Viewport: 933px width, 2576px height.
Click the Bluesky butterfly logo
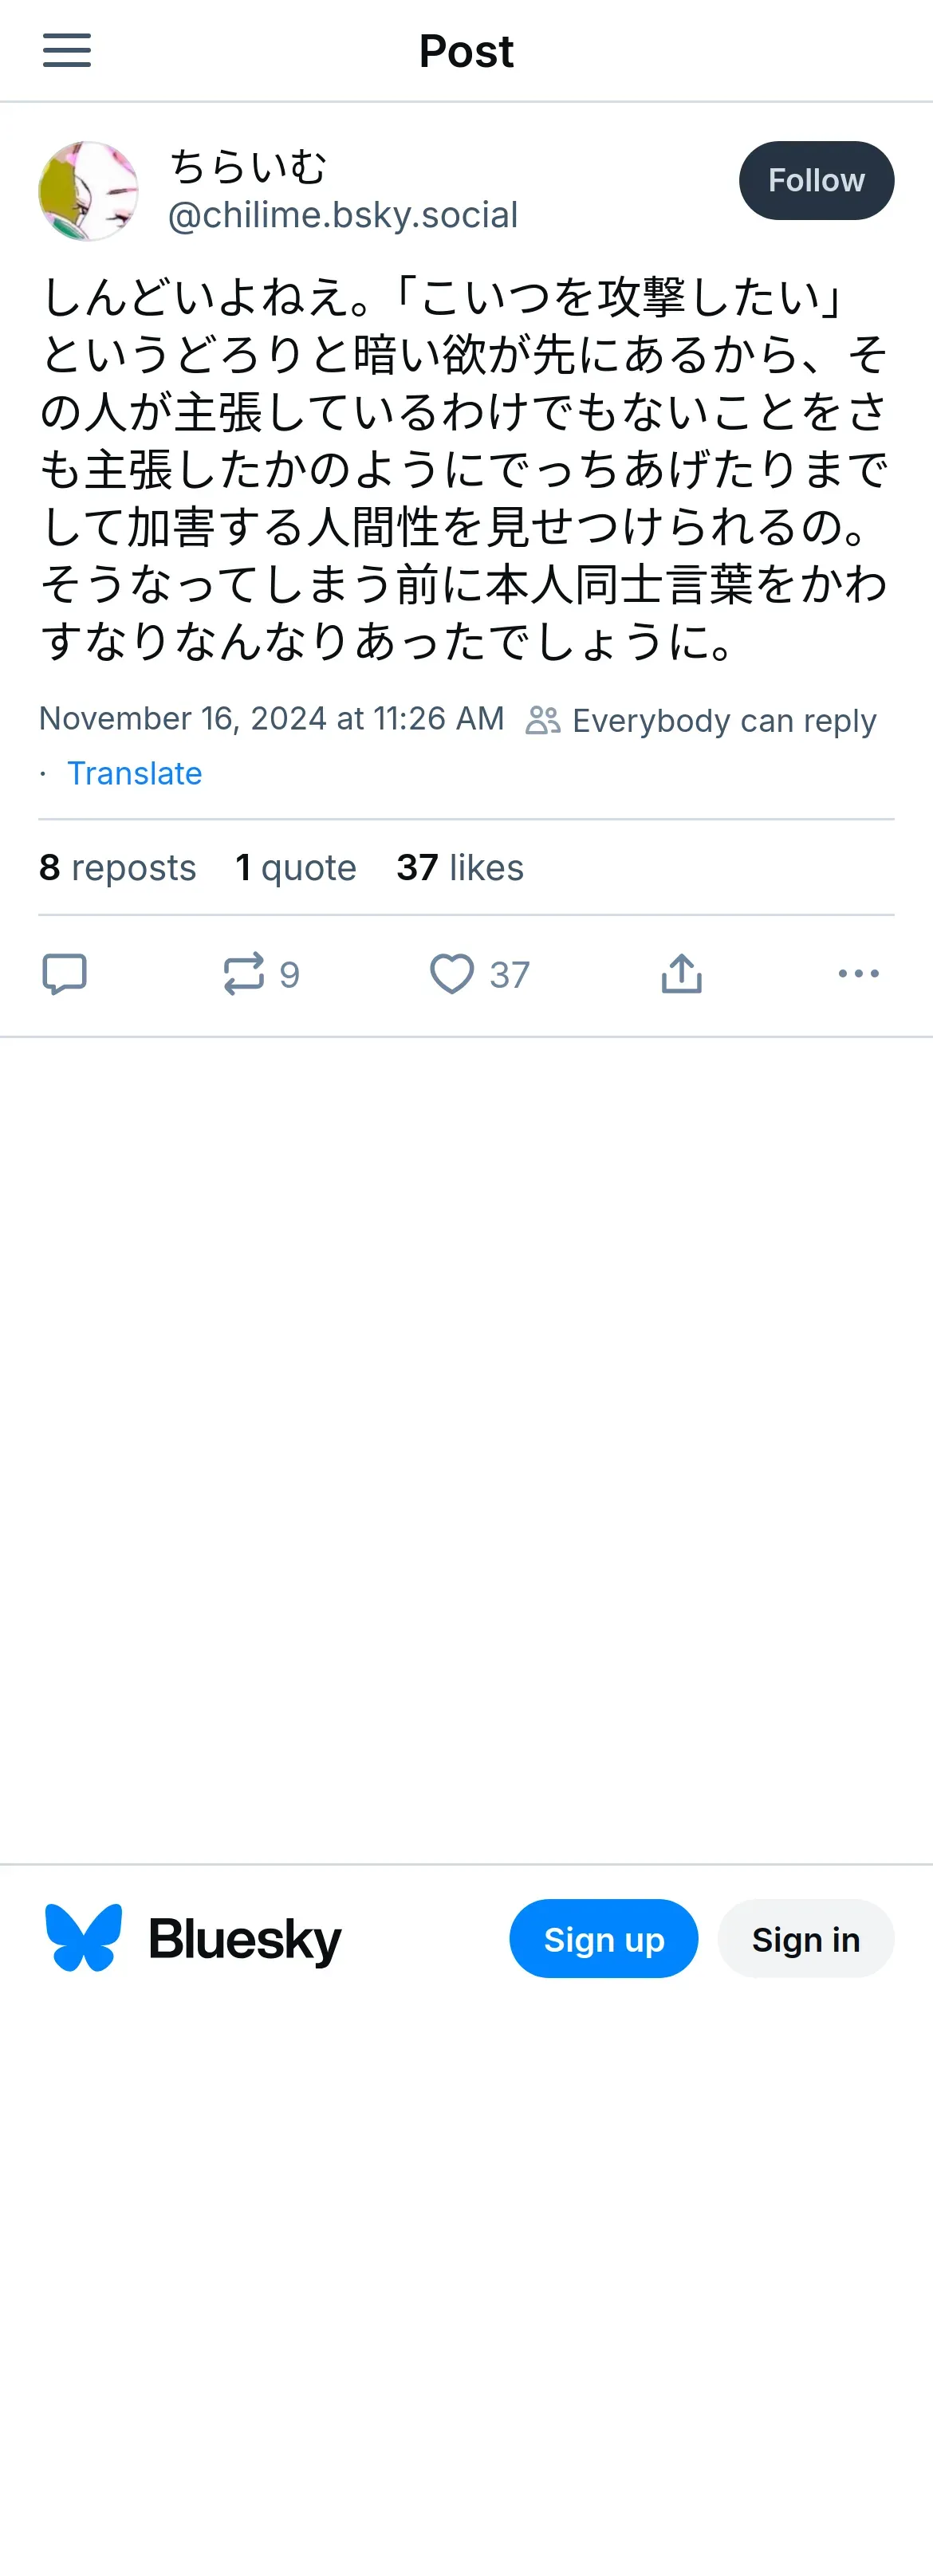pos(84,1938)
